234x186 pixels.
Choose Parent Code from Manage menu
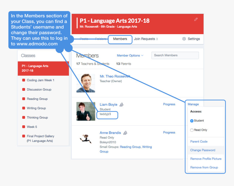click(x=199, y=142)
